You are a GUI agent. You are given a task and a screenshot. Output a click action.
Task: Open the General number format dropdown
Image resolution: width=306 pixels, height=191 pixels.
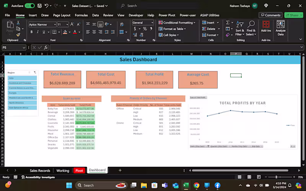pos(152,23)
